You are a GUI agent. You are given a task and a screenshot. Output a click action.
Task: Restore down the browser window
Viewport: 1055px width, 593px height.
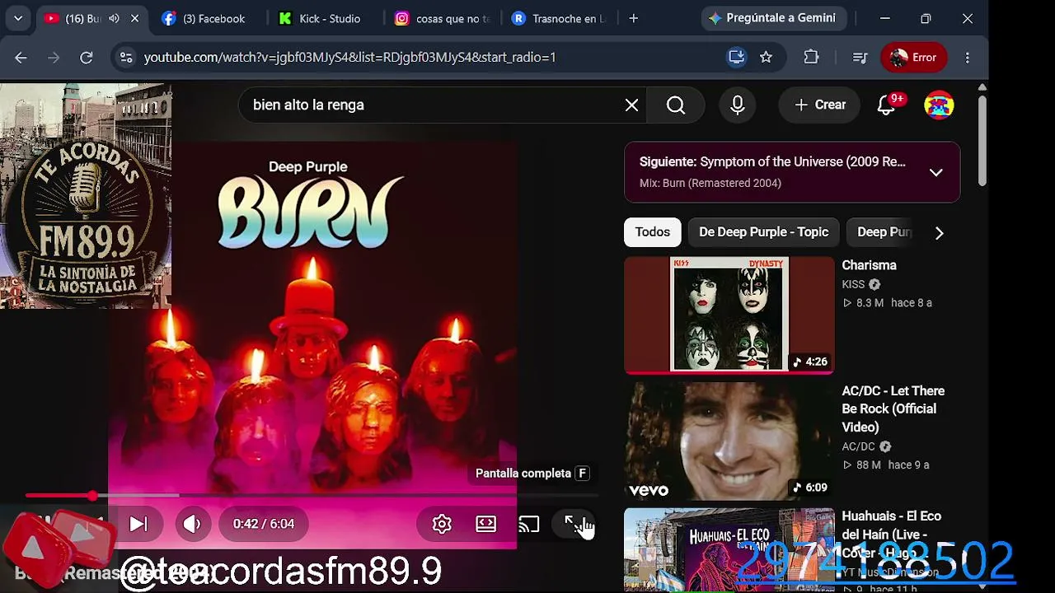(x=926, y=18)
